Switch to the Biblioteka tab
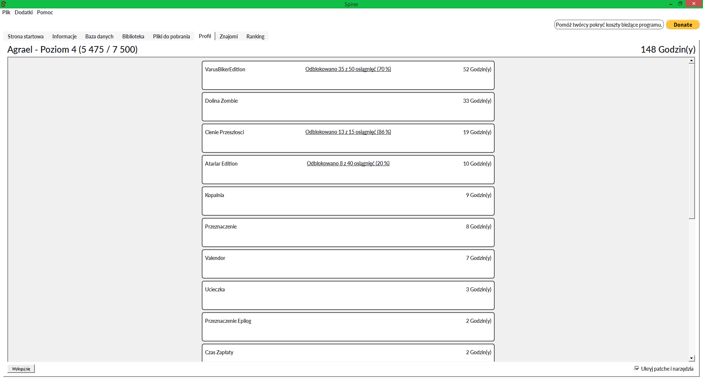 pos(133,37)
